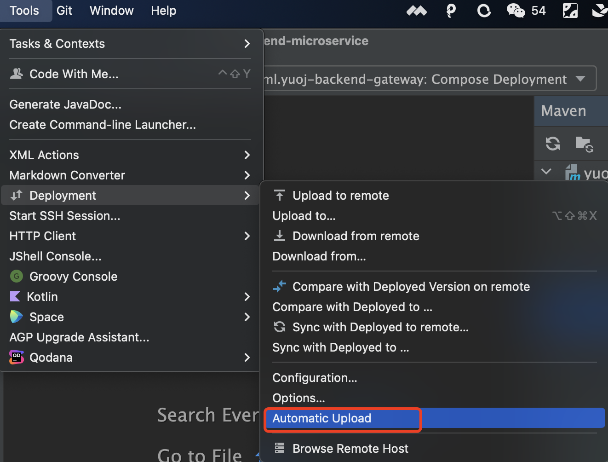This screenshot has height=462, width=608.
Task: Open Compose Deployment run configuration dropdown
Action: click(x=580, y=79)
